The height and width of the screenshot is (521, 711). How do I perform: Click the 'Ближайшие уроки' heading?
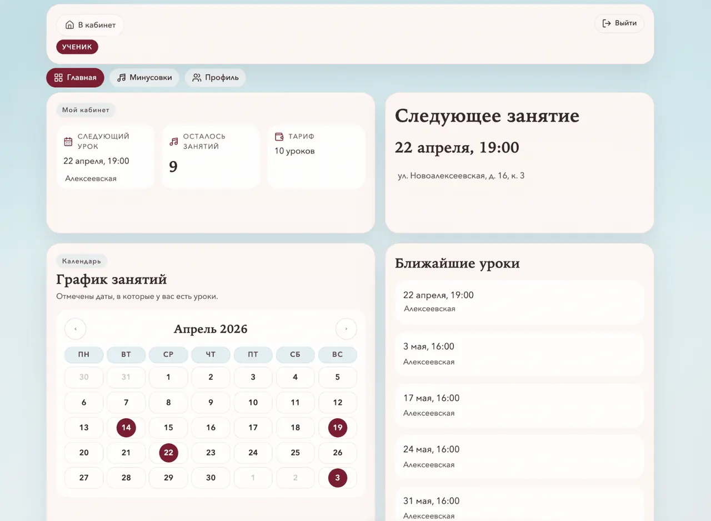click(457, 263)
